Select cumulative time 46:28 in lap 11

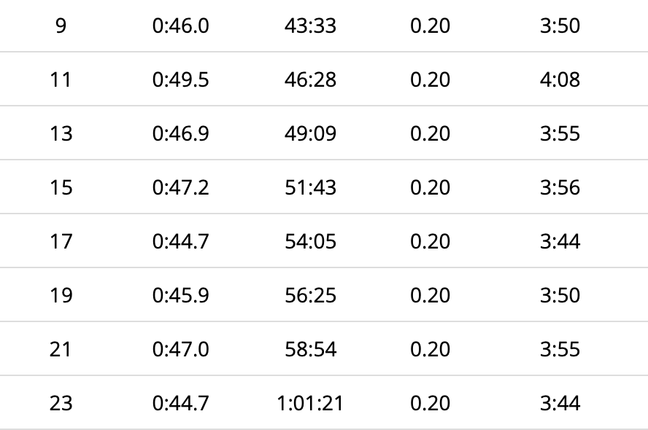(x=310, y=79)
